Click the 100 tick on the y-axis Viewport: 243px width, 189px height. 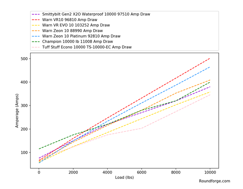point(25,152)
